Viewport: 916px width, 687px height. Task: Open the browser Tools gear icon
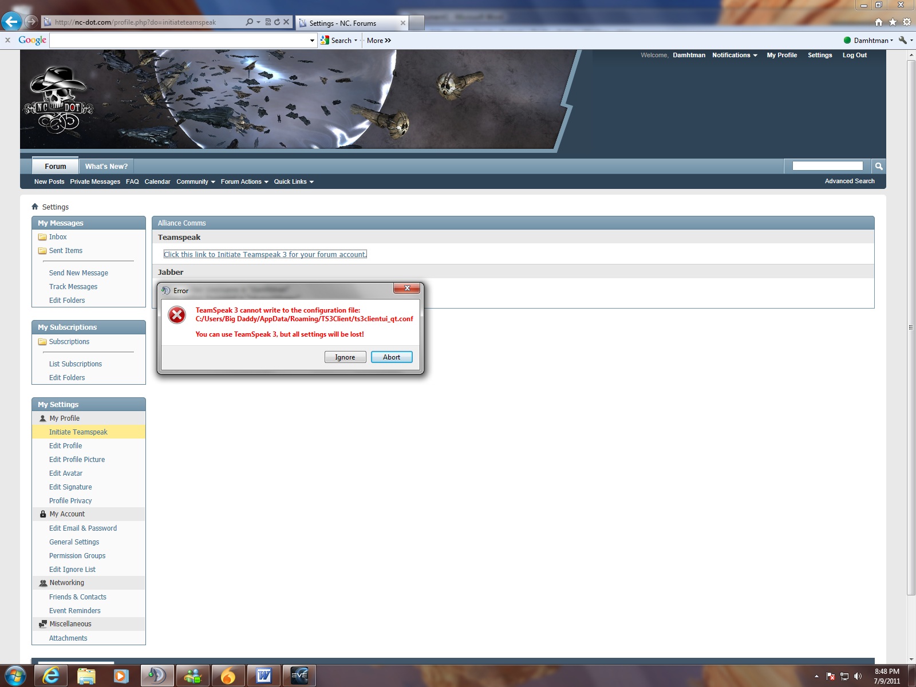907,22
